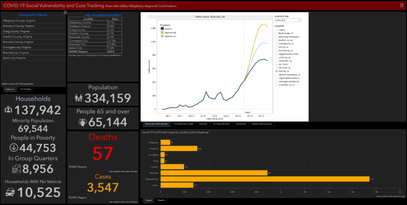Open the Geography Type dropdown
Screen dimensions: 407x205
[x=288, y=20]
